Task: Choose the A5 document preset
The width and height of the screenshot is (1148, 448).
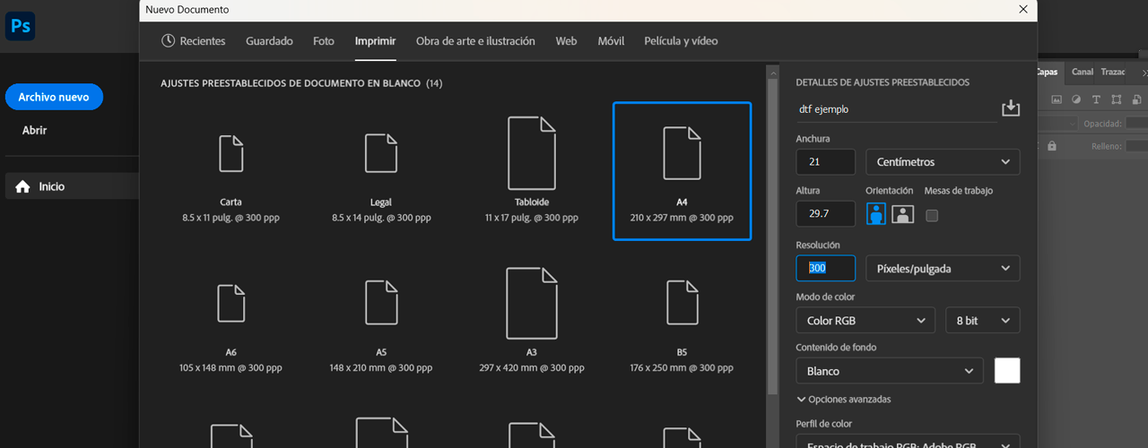Action: click(380, 323)
